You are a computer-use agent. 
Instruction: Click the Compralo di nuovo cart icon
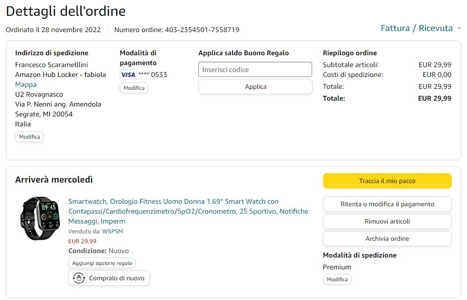(x=78, y=278)
